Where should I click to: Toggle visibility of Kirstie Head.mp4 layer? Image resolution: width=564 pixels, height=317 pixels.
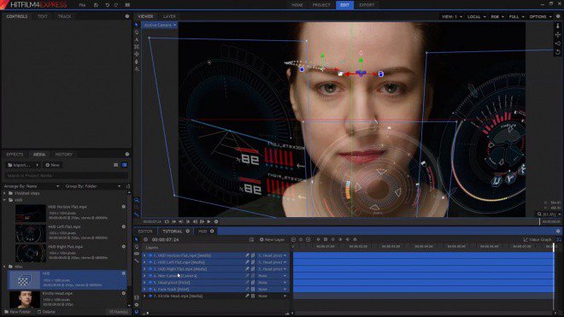click(150, 296)
